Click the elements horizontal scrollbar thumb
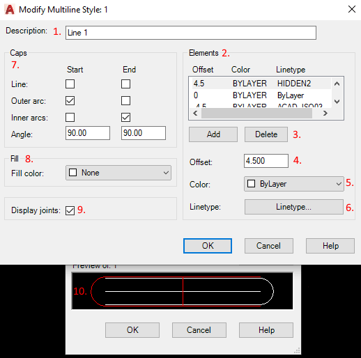This screenshot has width=361, height=358. point(256,114)
